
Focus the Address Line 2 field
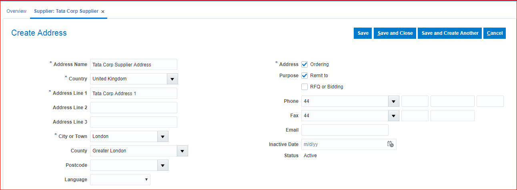point(133,108)
